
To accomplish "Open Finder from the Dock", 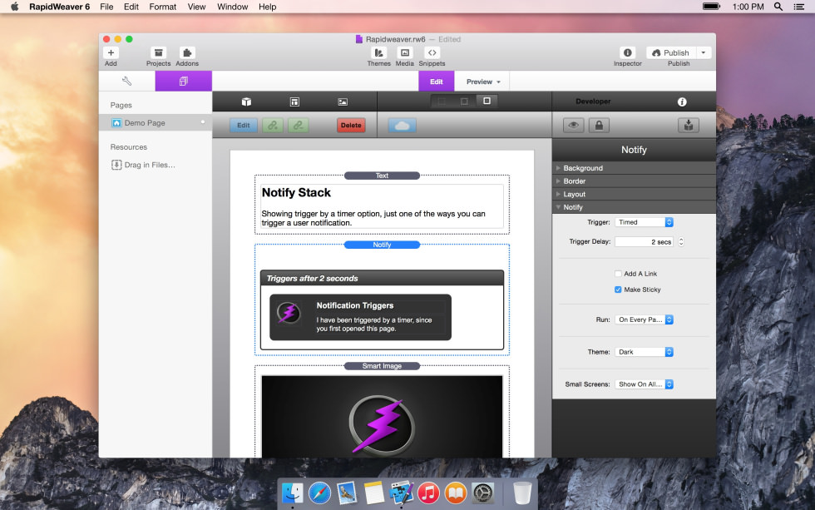I will (293, 493).
